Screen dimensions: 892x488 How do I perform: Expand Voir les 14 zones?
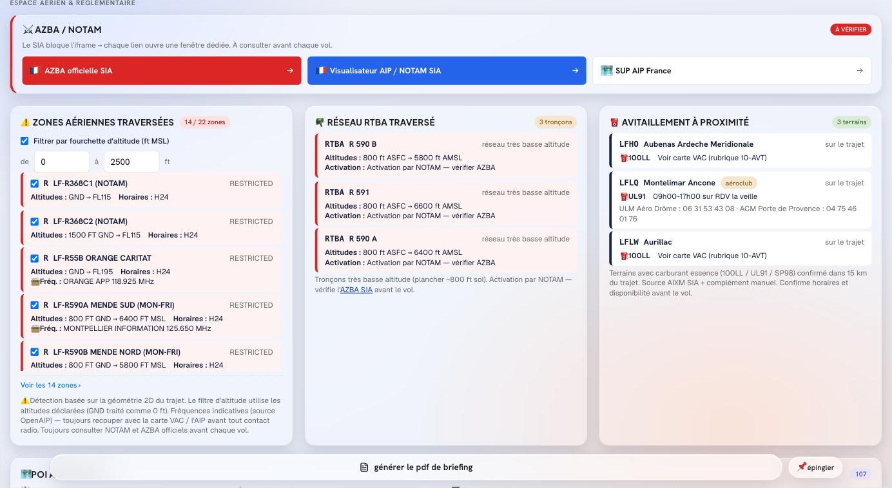51,386
